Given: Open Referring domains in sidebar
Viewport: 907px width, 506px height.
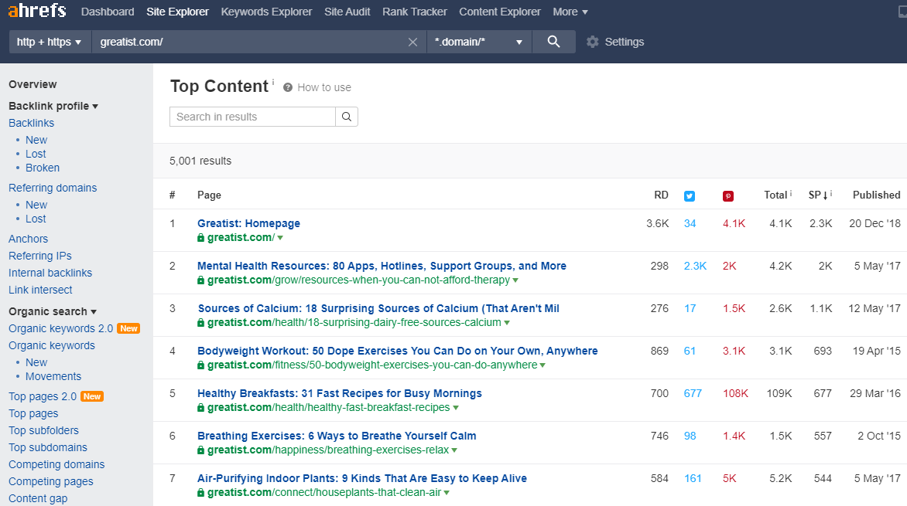Looking at the screenshot, I should pyautogui.click(x=53, y=188).
